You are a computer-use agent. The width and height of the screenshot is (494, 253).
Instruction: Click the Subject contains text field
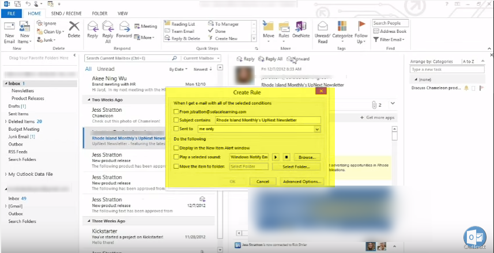[266, 120]
